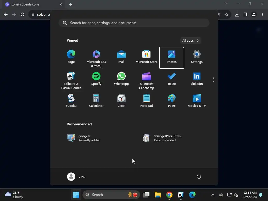The height and width of the screenshot is (201, 268).
Task: Open the clock and date flyout
Action: [x=249, y=195]
